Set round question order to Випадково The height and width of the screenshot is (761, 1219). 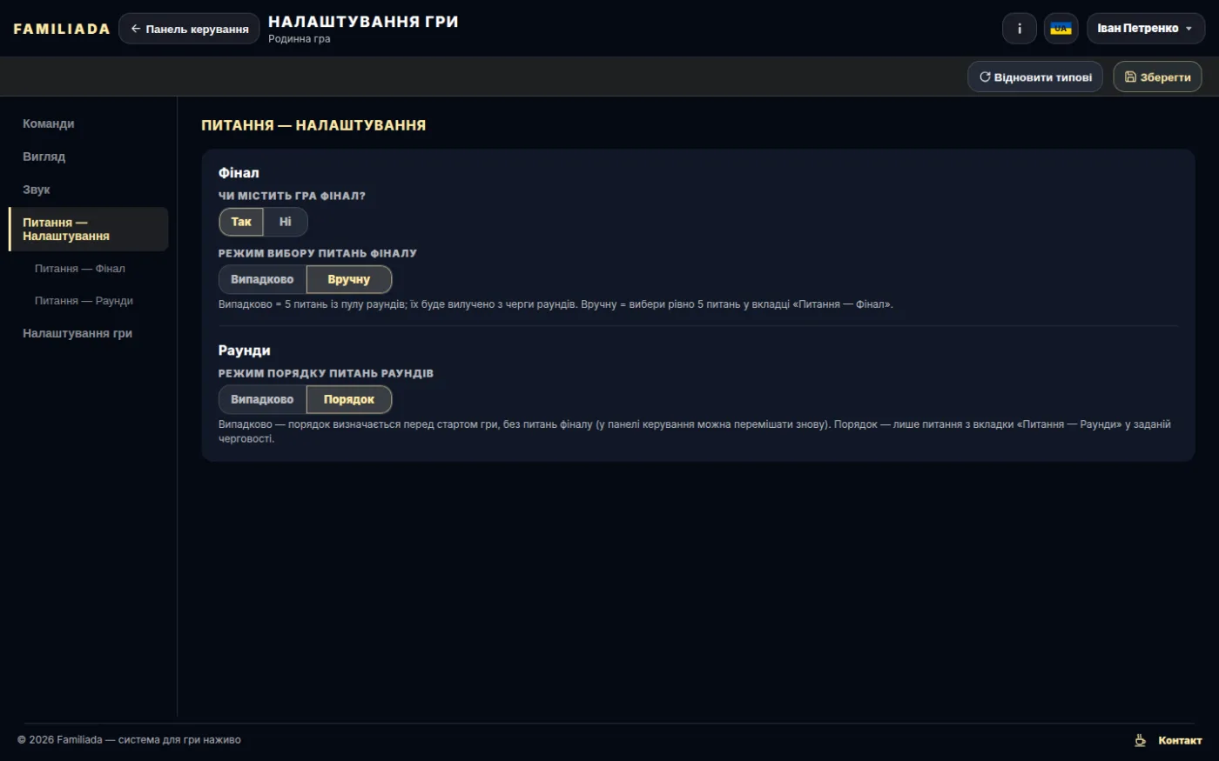point(262,399)
